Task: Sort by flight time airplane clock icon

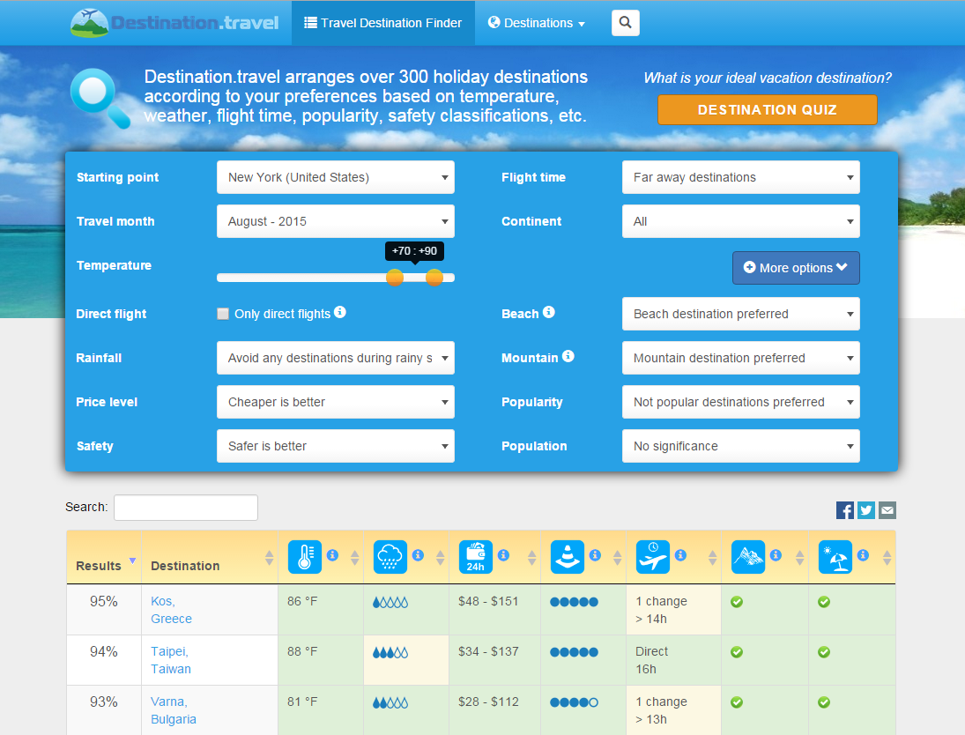Action: pos(653,557)
